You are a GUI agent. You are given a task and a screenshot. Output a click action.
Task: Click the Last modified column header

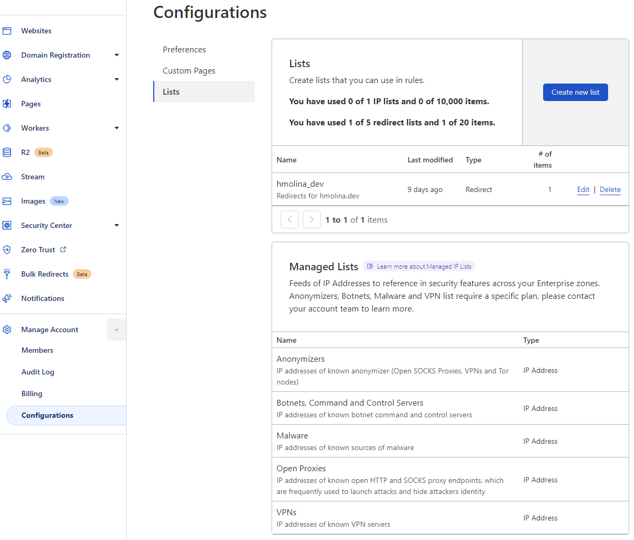click(430, 160)
